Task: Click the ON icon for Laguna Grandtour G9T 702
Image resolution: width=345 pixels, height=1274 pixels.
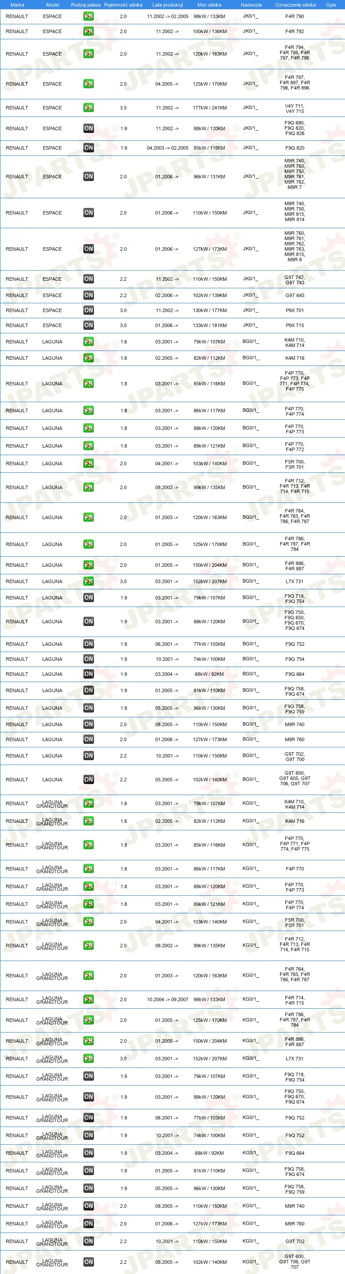Action: [x=89, y=1241]
